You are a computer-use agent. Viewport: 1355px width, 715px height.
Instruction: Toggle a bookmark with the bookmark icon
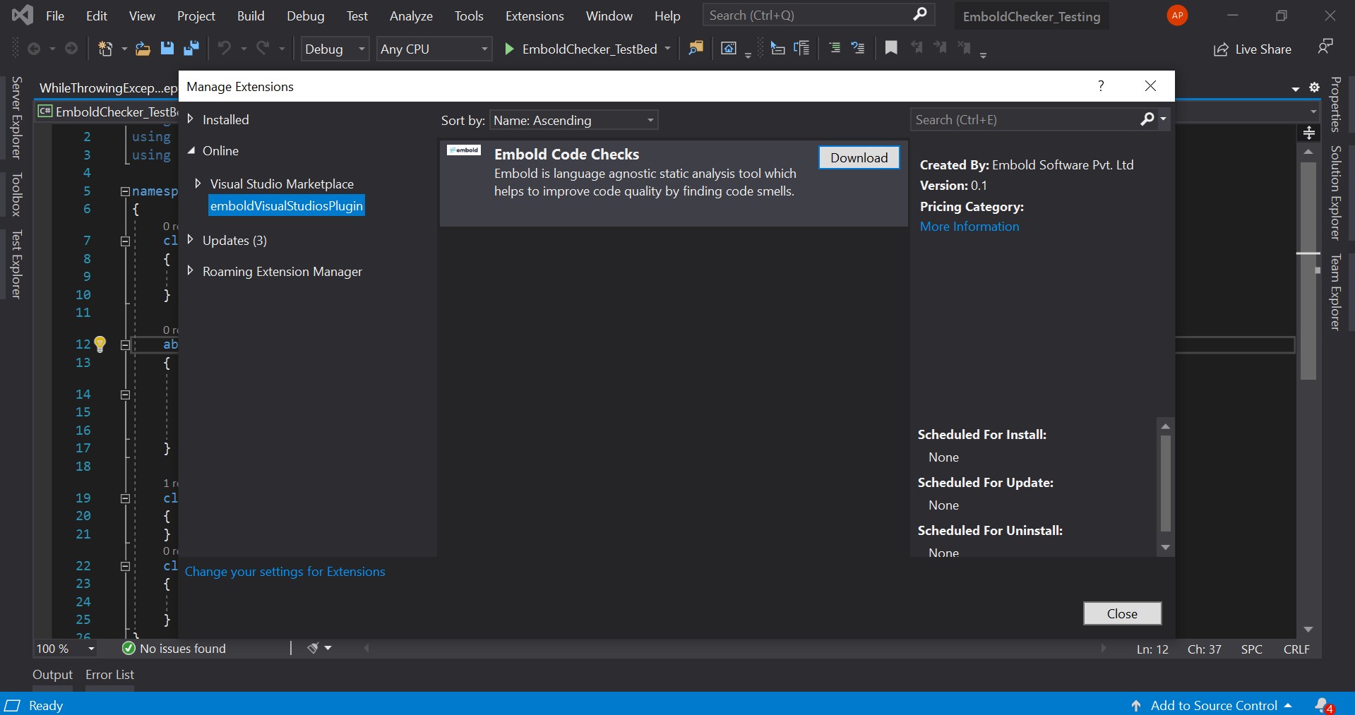[891, 48]
